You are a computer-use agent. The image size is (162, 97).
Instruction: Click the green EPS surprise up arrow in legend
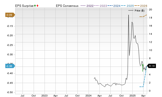pyautogui.click(x=35, y=6)
